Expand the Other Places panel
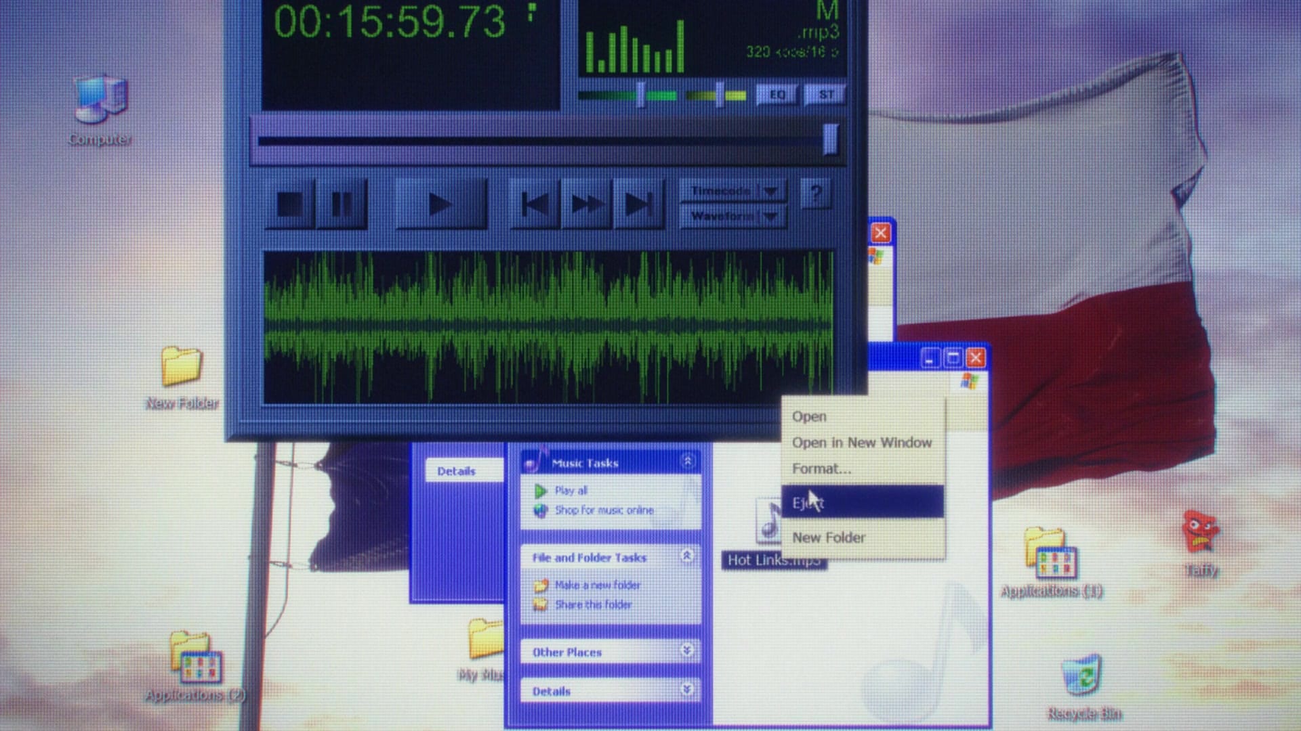This screenshot has height=731, width=1301. pyautogui.click(x=687, y=650)
